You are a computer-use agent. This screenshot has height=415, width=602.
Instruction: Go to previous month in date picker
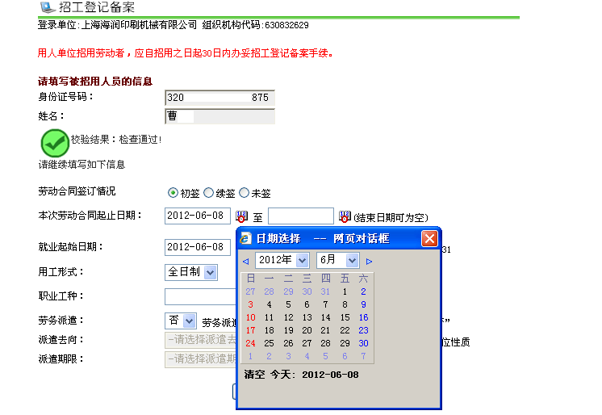coord(246,261)
